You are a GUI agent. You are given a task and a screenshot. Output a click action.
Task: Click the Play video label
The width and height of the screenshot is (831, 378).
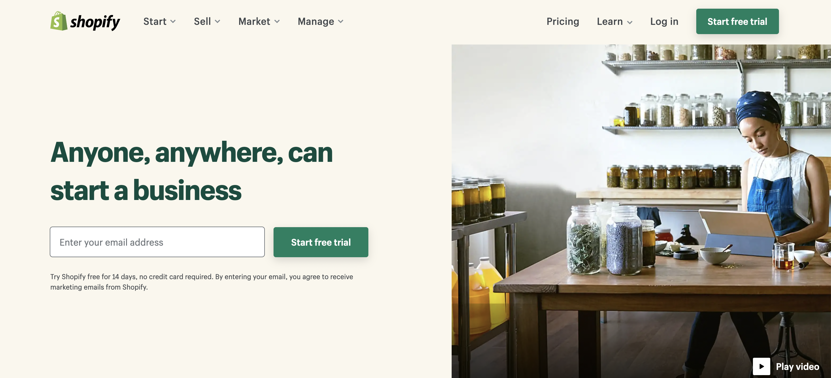(x=797, y=366)
